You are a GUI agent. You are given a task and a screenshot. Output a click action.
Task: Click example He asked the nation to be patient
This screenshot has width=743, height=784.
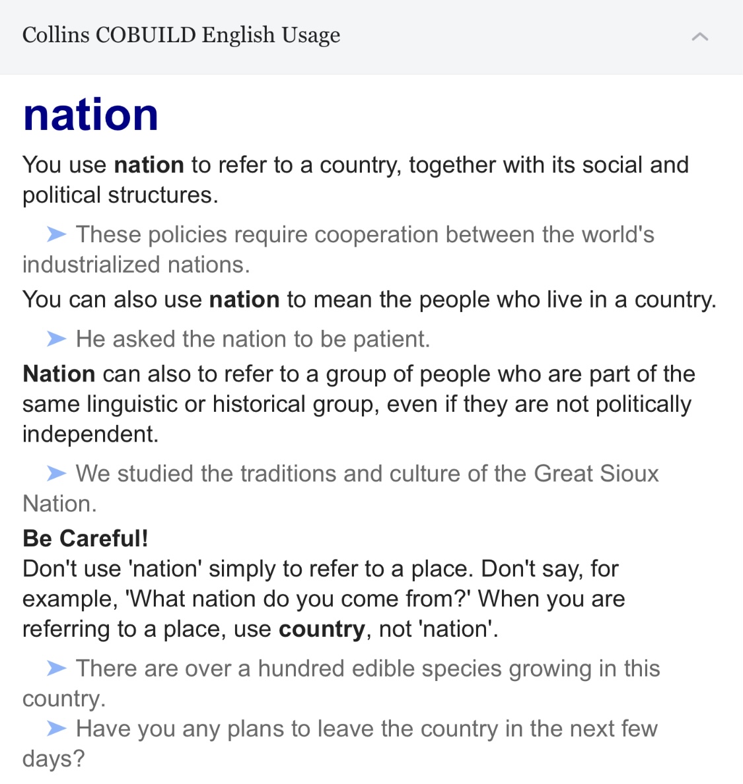click(x=253, y=339)
